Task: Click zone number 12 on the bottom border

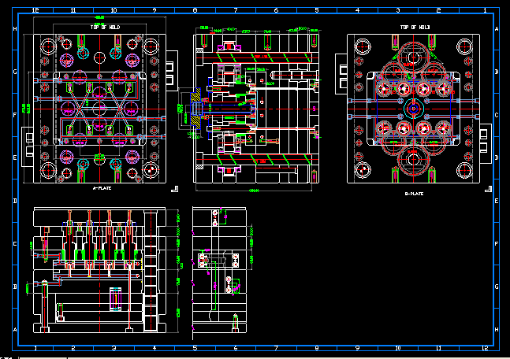Action: coord(485,348)
